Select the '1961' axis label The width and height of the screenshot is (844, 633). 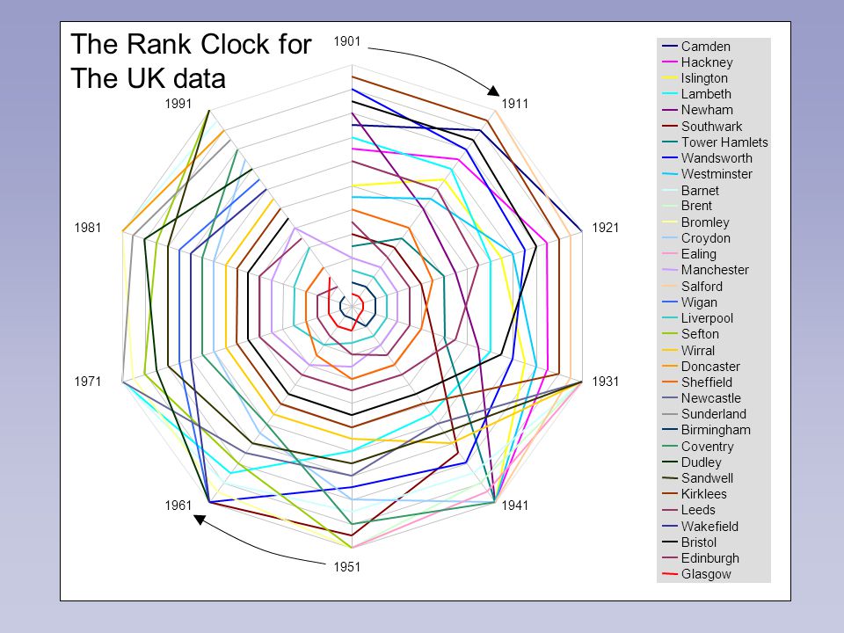[178, 506]
